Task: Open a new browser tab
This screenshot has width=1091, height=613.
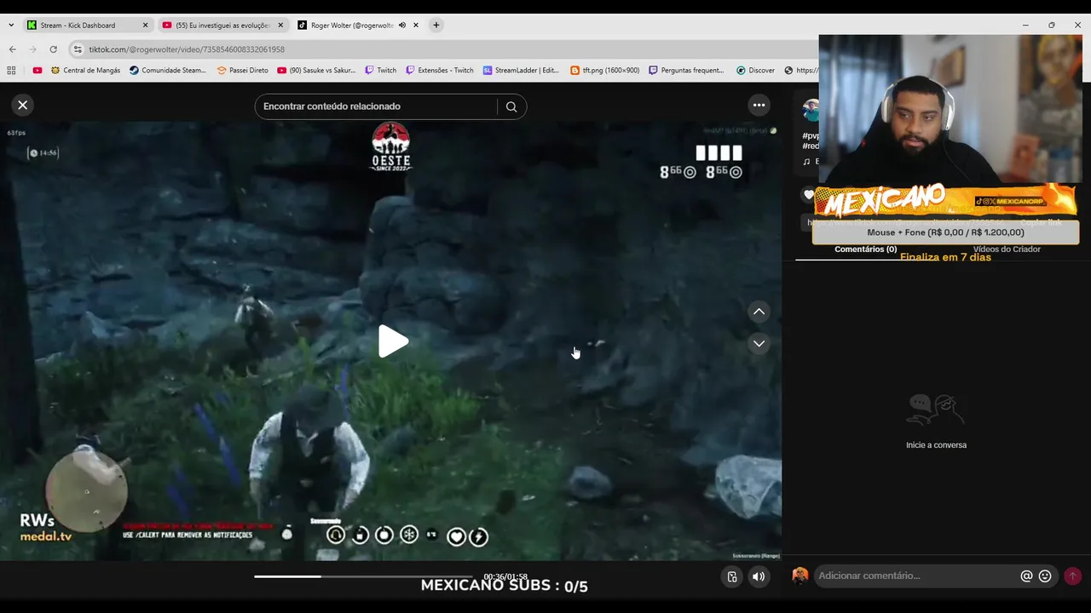Action: pyautogui.click(x=436, y=26)
